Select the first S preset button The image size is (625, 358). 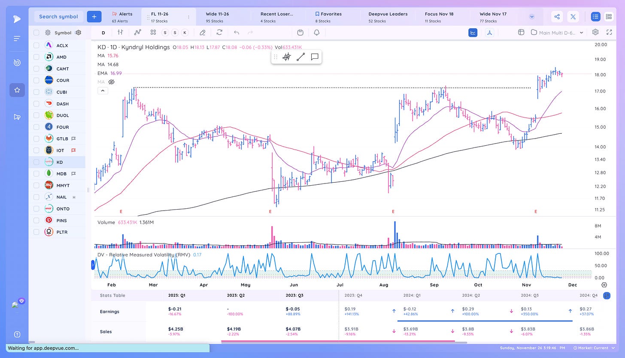pos(165,33)
